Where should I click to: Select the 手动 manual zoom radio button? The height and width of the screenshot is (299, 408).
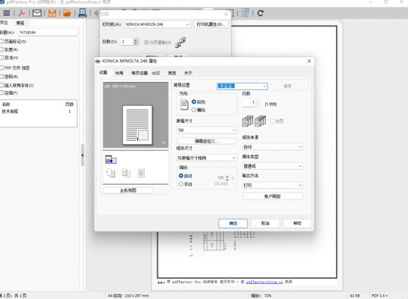181,183
